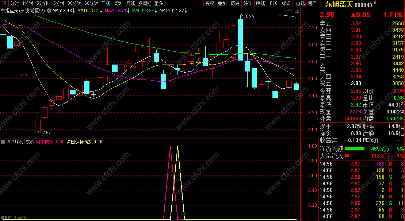Viewport: 405px width, 221px height.
Task: Click the 返回 back button
Action: [312, 3]
